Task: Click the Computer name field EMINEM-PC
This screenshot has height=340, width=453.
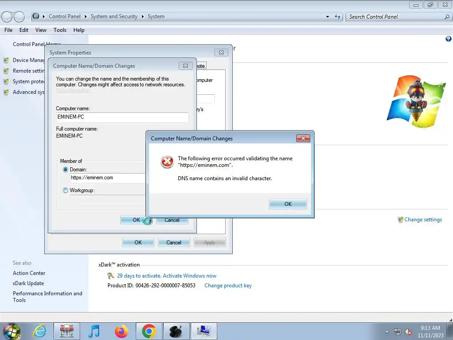Action: click(x=122, y=117)
